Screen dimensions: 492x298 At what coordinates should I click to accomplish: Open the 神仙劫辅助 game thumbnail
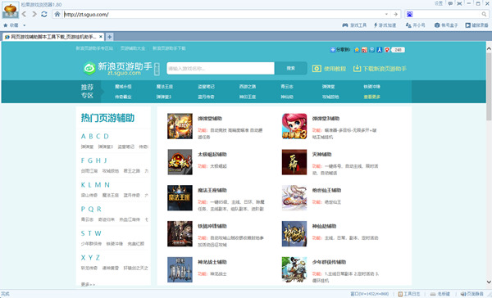tap(294, 234)
